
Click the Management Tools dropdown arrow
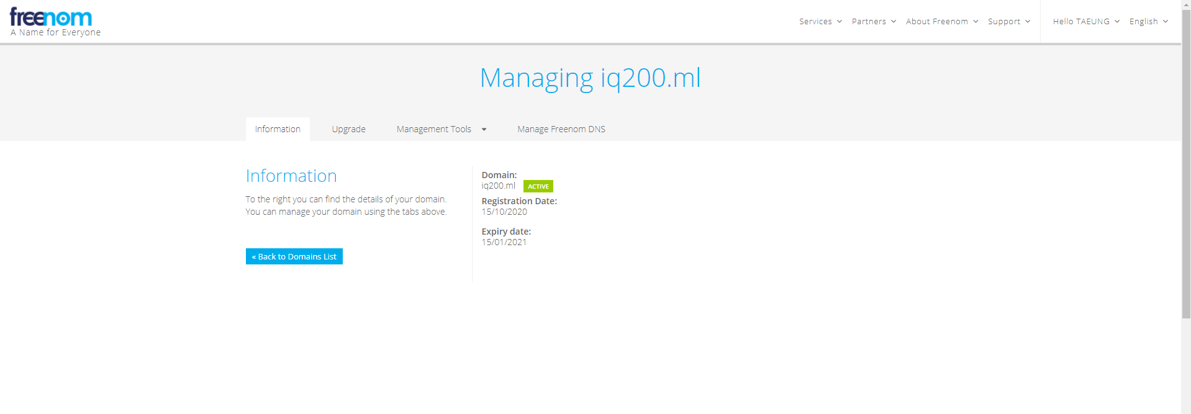tap(484, 130)
